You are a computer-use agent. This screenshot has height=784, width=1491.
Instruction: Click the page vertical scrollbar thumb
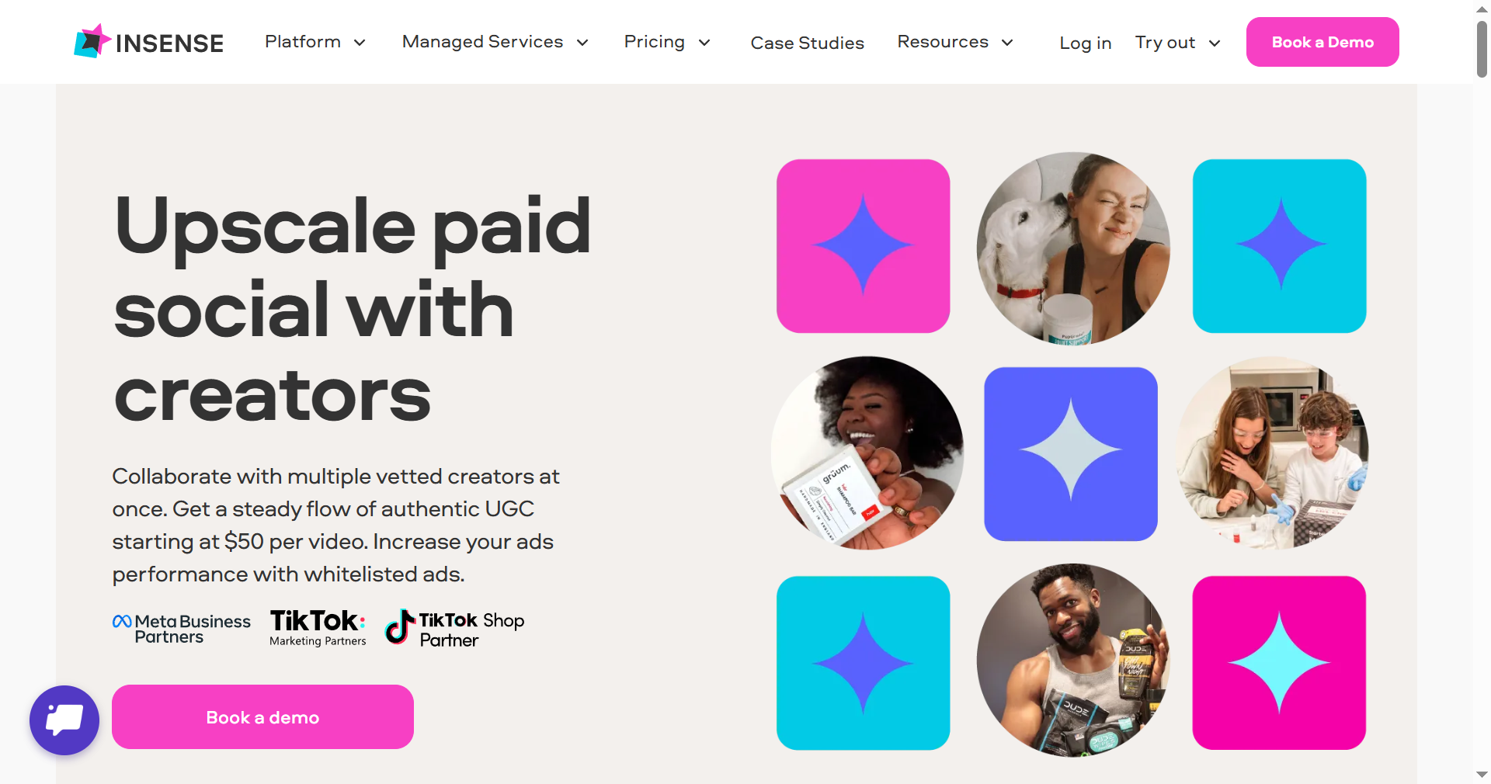pyautogui.click(x=1482, y=48)
